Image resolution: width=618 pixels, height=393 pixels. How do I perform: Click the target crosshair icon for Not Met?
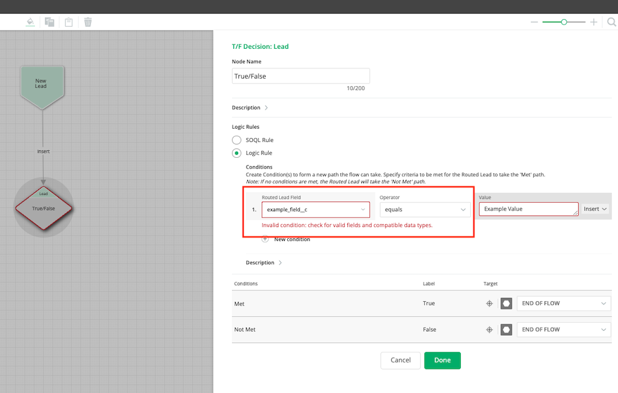pyautogui.click(x=489, y=330)
